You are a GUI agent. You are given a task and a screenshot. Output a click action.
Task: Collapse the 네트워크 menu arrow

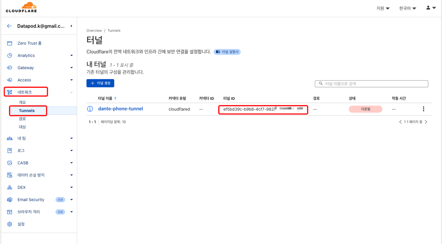pyautogui.click(x=72, y=92)
